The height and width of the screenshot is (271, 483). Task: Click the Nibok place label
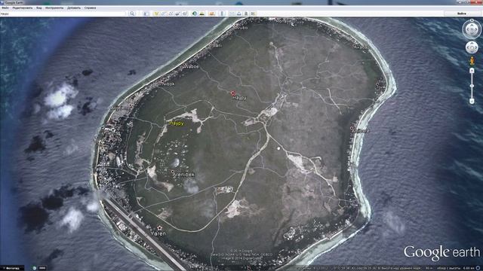point(168,84)
